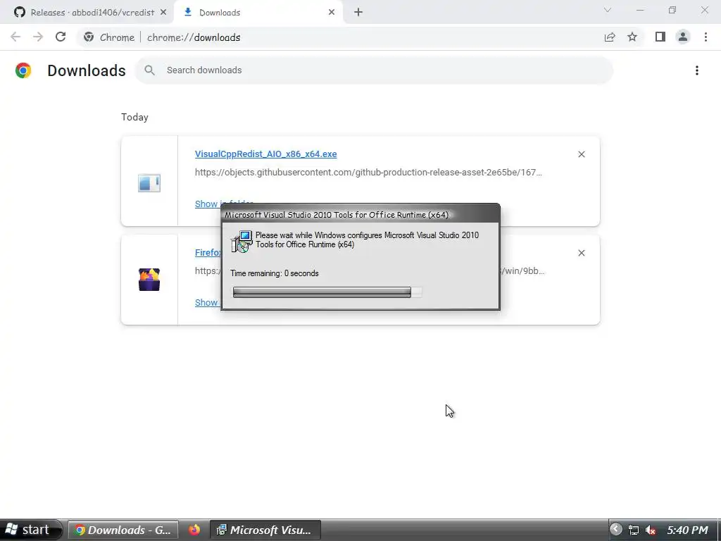Restore down the Chrome window
Screen dimensions: 721x541
pyautogui.click(x=672, y=10)
